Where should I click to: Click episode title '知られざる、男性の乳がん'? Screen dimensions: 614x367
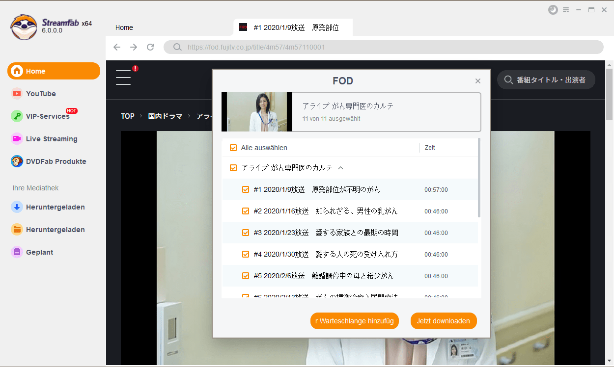click(357, 211)
